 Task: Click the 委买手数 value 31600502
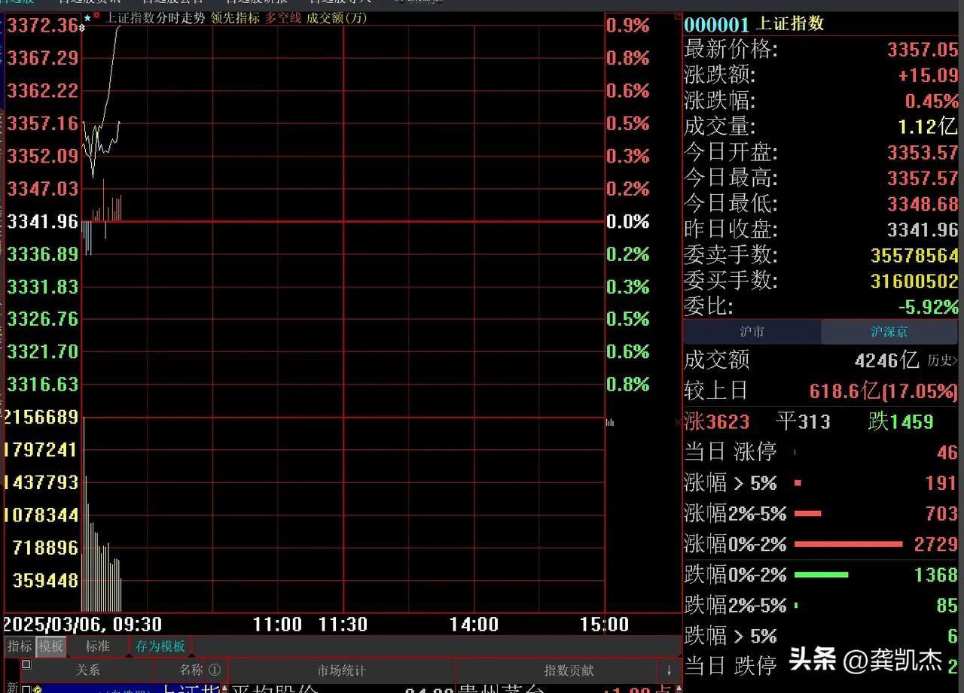click(x=914, y=281)
